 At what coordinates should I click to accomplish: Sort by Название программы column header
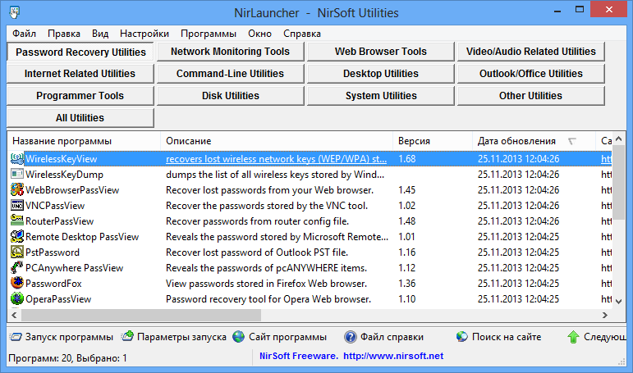tap(84, 141)
